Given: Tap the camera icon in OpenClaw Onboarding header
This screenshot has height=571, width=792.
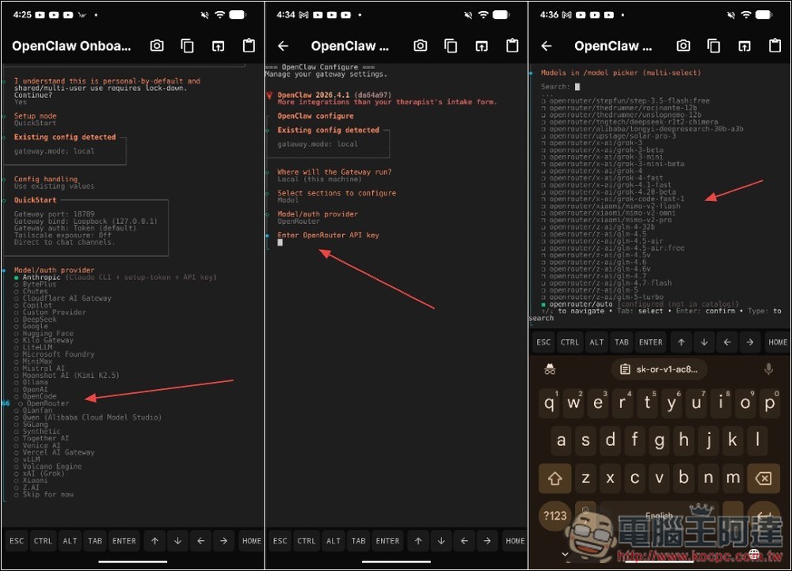Looking at the screenshot, I should 157,46.
